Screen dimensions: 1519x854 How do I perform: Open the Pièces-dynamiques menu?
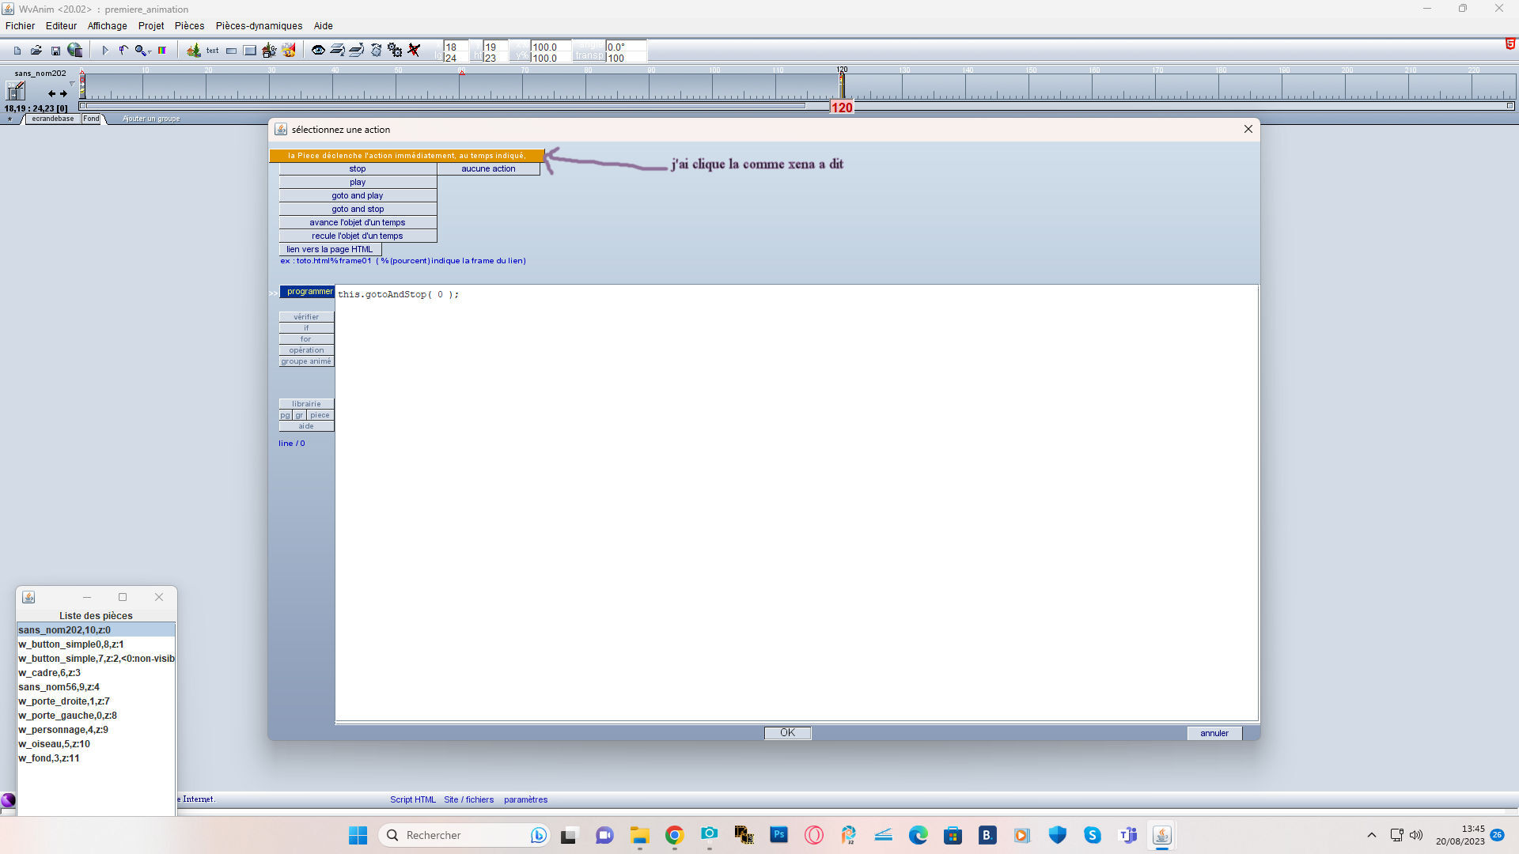259,26
